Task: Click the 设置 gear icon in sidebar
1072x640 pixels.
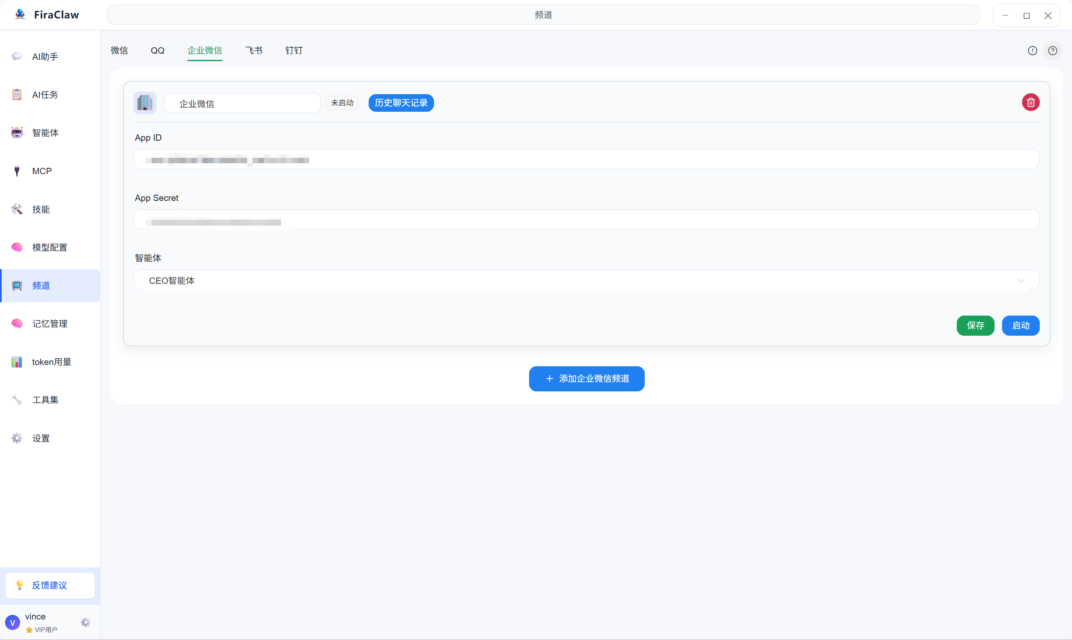Action: click(17, 438)
